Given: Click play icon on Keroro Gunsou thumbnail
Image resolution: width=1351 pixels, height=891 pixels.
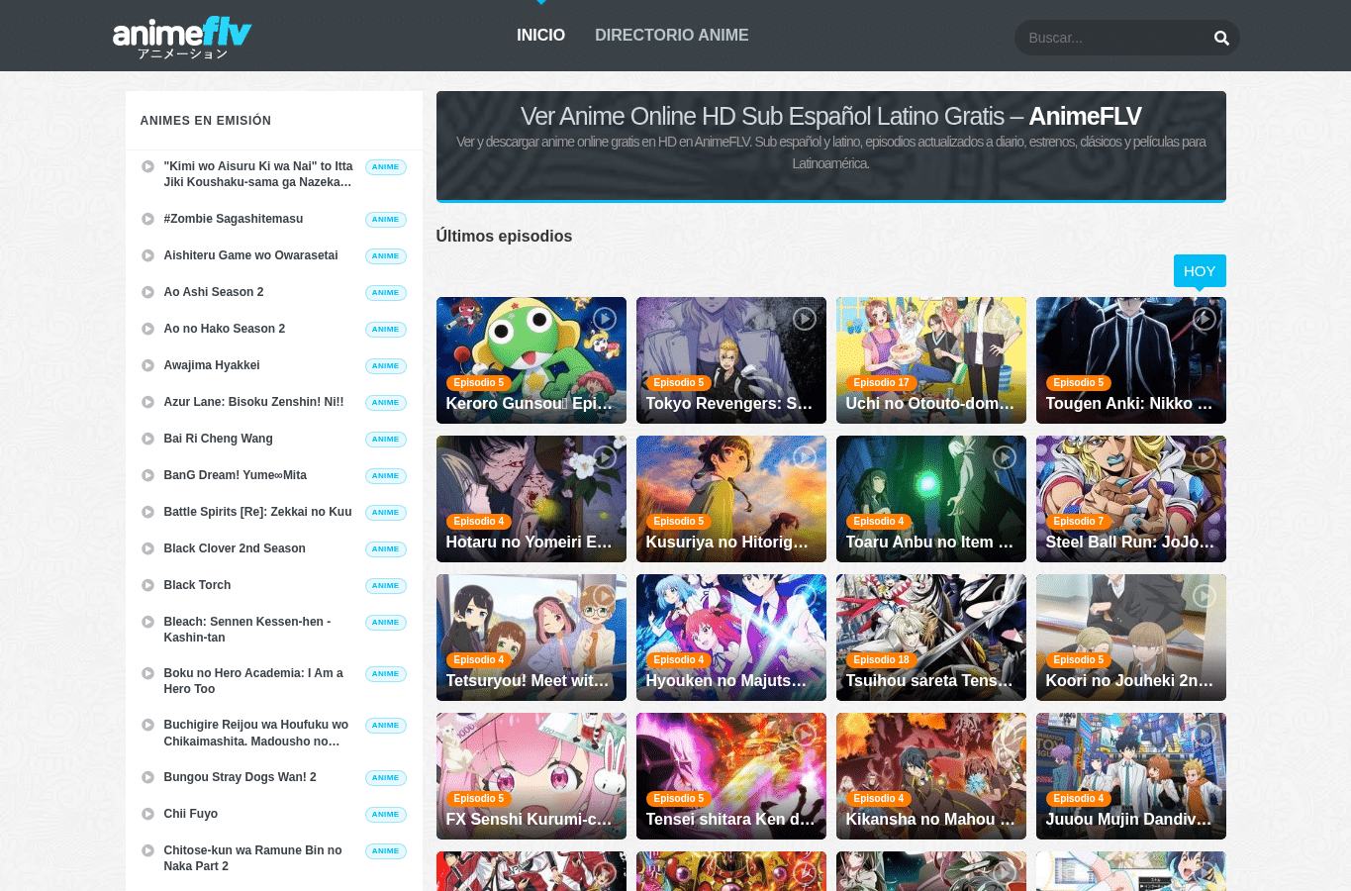Looking at the screenshot, I should click(605, 319).
